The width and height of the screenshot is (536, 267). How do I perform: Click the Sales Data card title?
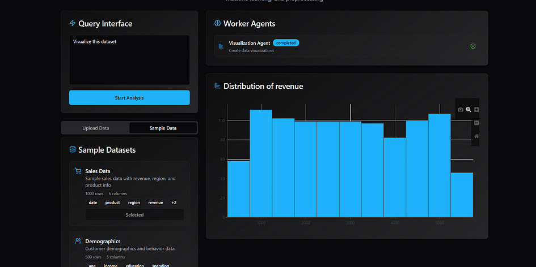(98, 171)
